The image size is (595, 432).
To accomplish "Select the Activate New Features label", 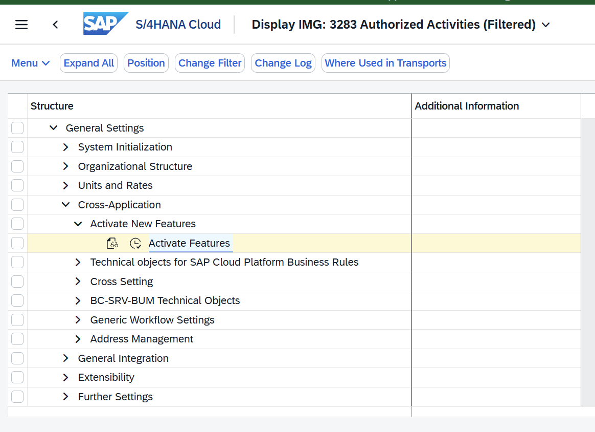I will click(143, 224).
